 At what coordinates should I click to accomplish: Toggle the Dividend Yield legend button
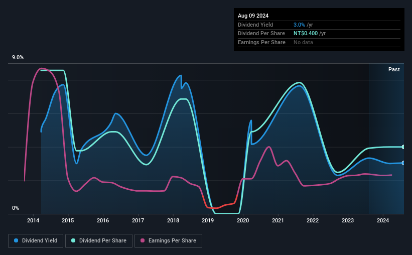click(36, 241)
